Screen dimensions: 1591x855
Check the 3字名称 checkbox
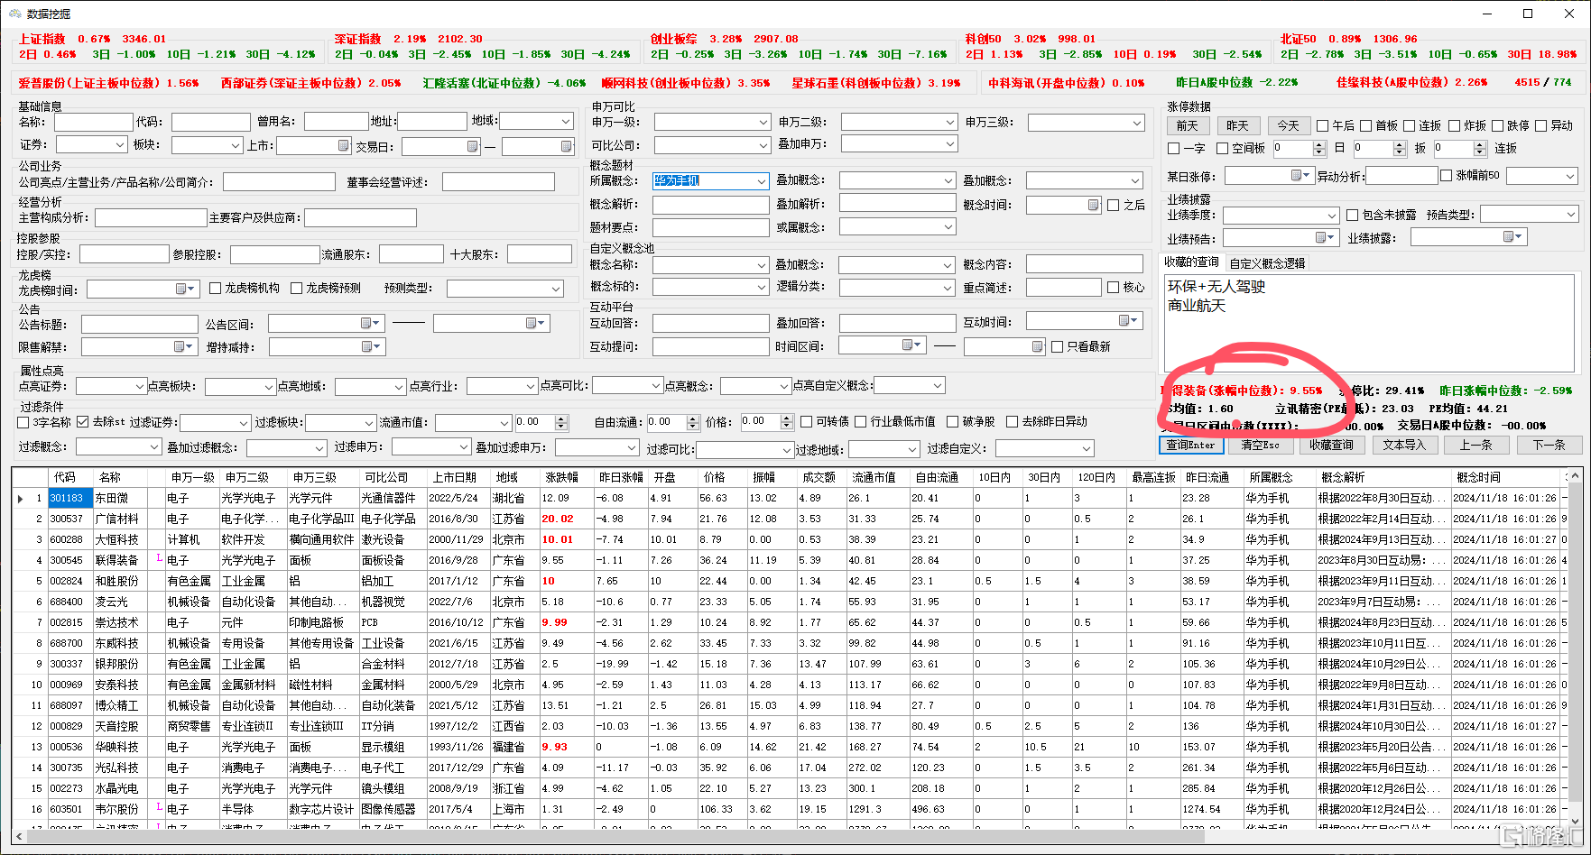tap(23, 422)
